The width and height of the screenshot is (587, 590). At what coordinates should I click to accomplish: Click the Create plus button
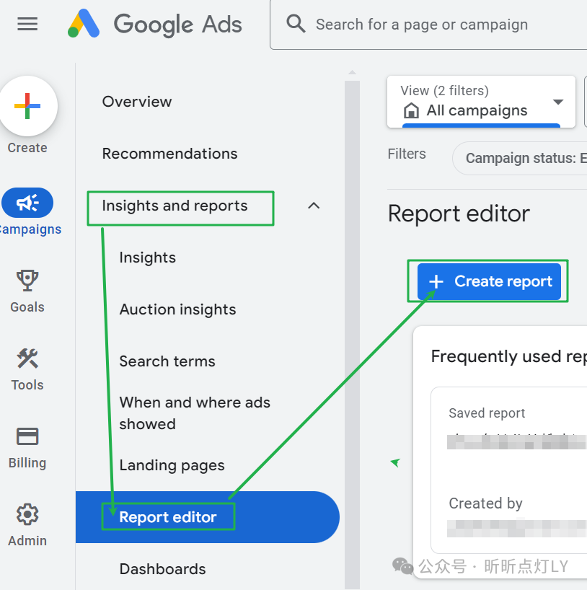tap(27, 106)
